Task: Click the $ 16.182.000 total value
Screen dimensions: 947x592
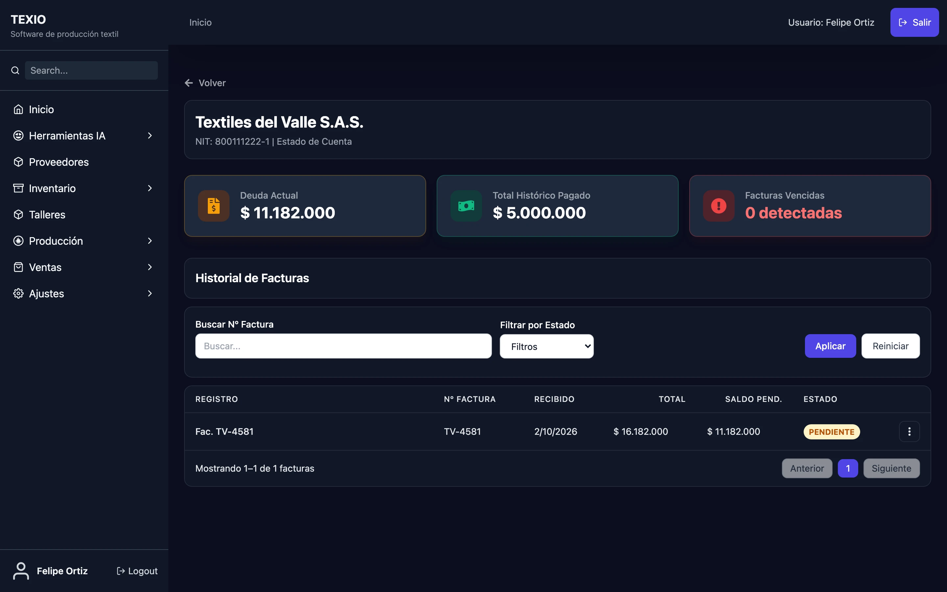Action: pyautogui.click(x=641, y=432)
